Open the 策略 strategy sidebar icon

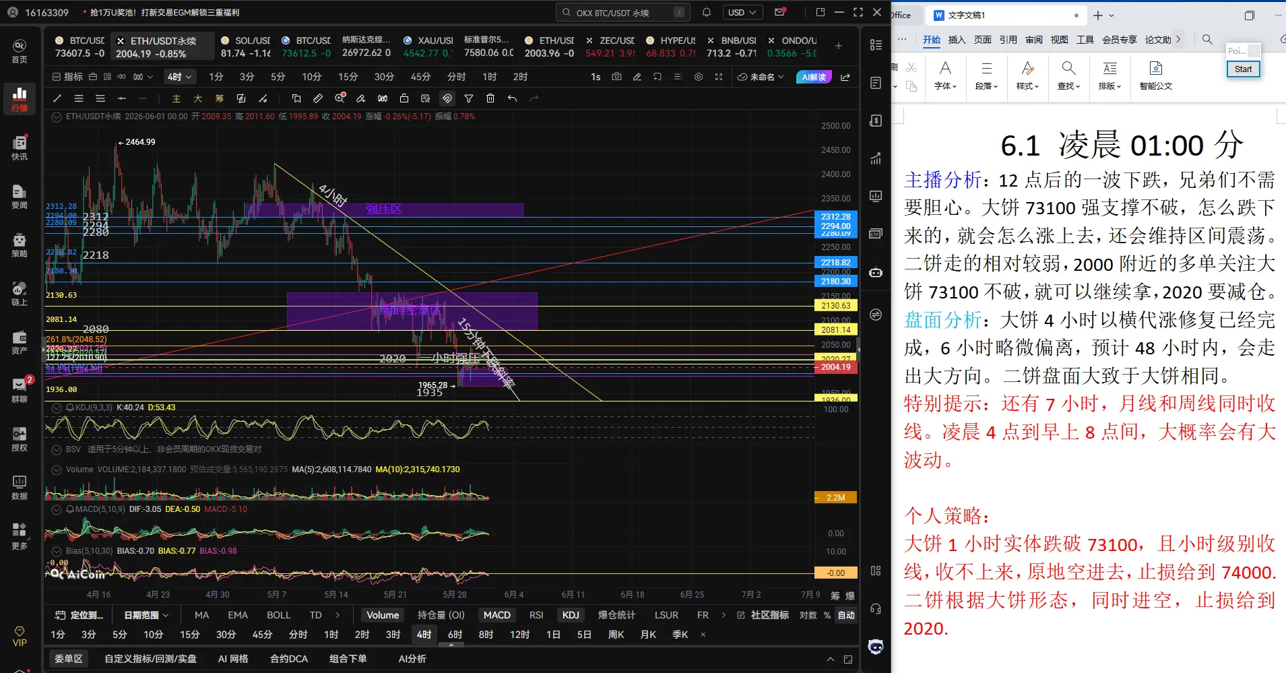tap(20, 245)
